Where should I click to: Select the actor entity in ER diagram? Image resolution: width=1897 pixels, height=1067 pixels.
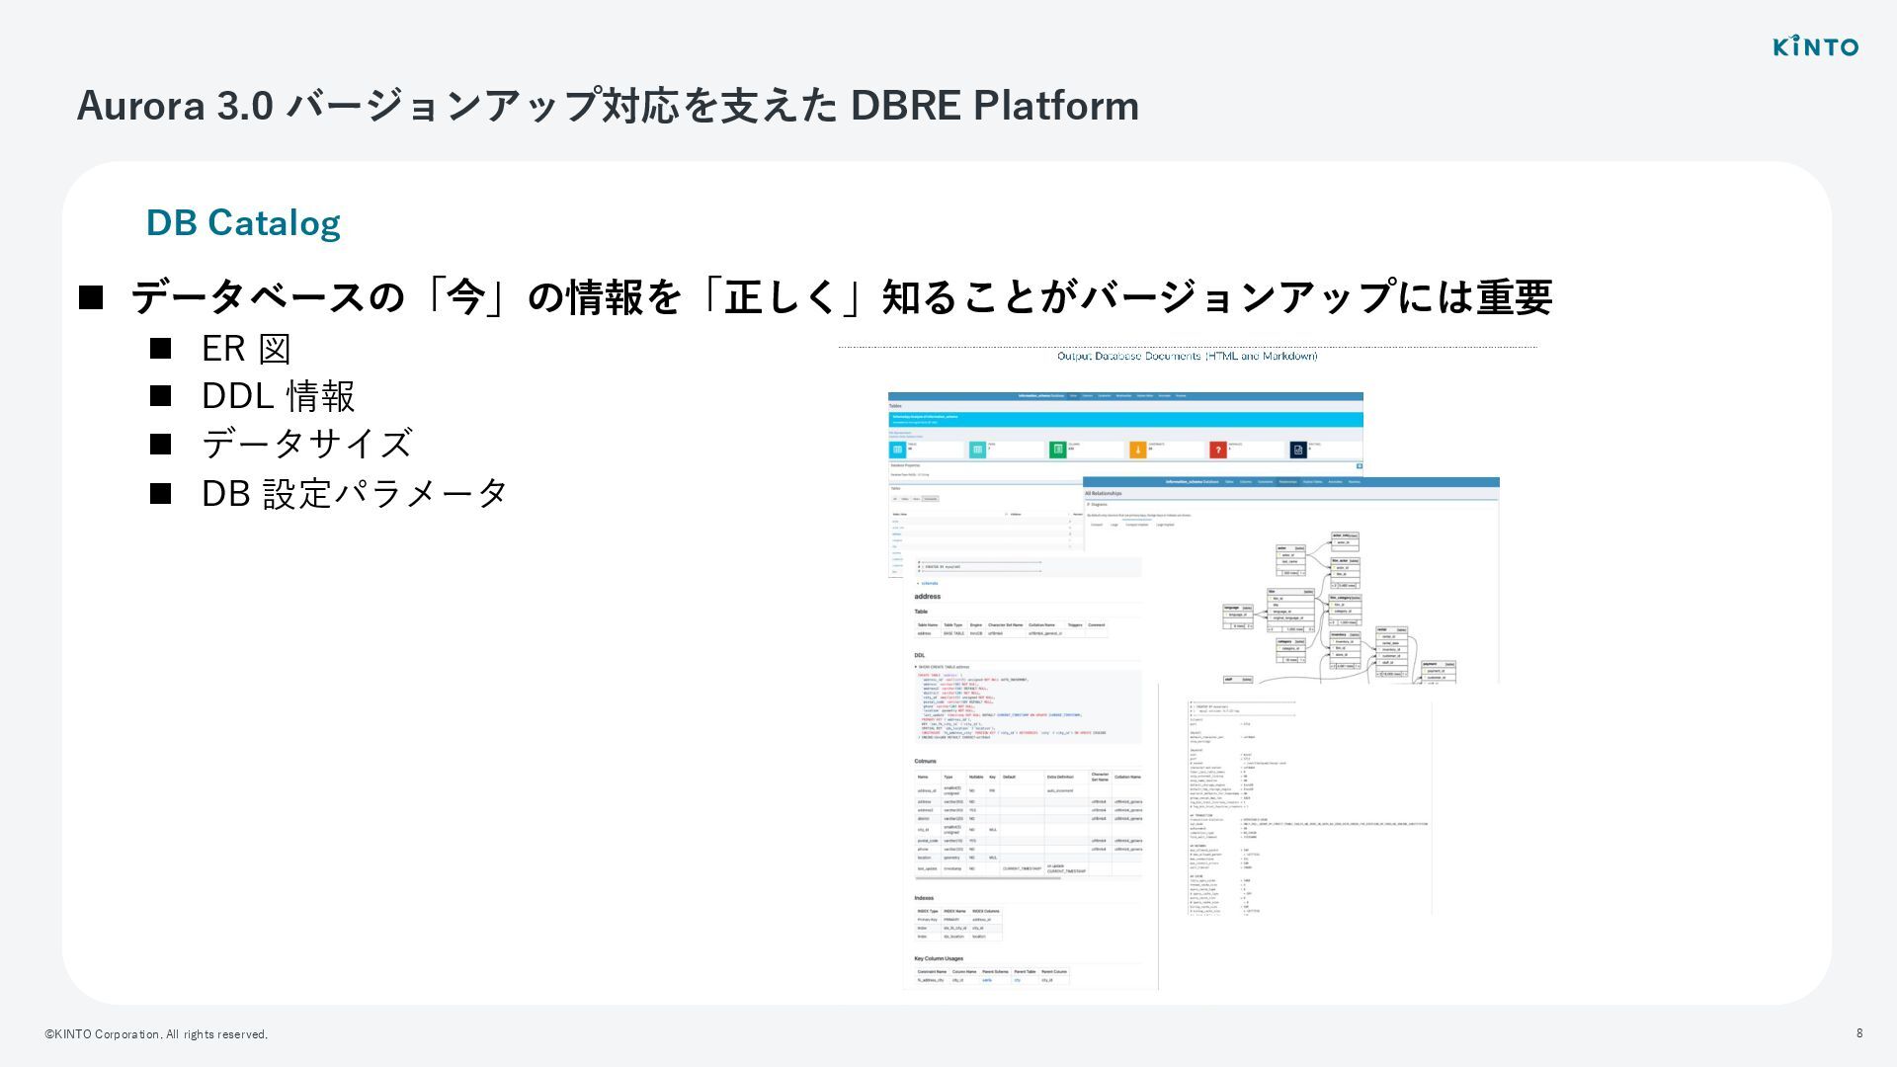point(1290,558)
